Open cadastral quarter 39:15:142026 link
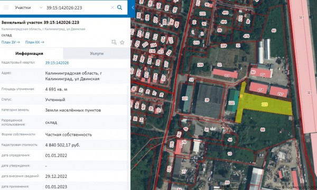The width and height of the screenshot is (317, 190). tap(57, 63)
